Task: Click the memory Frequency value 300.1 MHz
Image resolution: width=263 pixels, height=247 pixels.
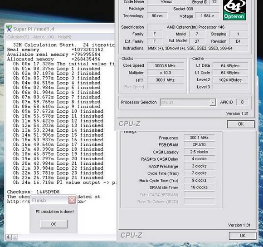Action: click(x=199, y=138)
